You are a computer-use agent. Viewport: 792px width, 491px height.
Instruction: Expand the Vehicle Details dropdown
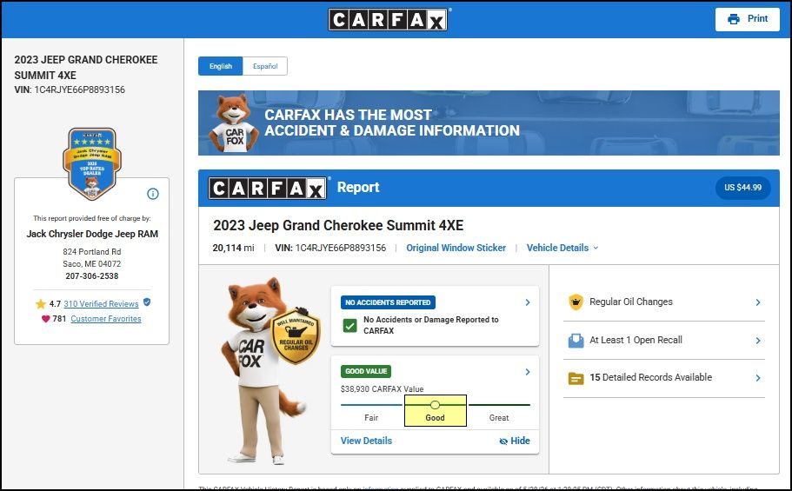pos(562,248)
